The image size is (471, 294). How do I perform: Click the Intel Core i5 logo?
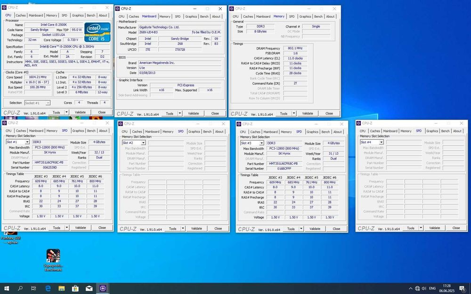pyautogui.click(x=97, y=32)
